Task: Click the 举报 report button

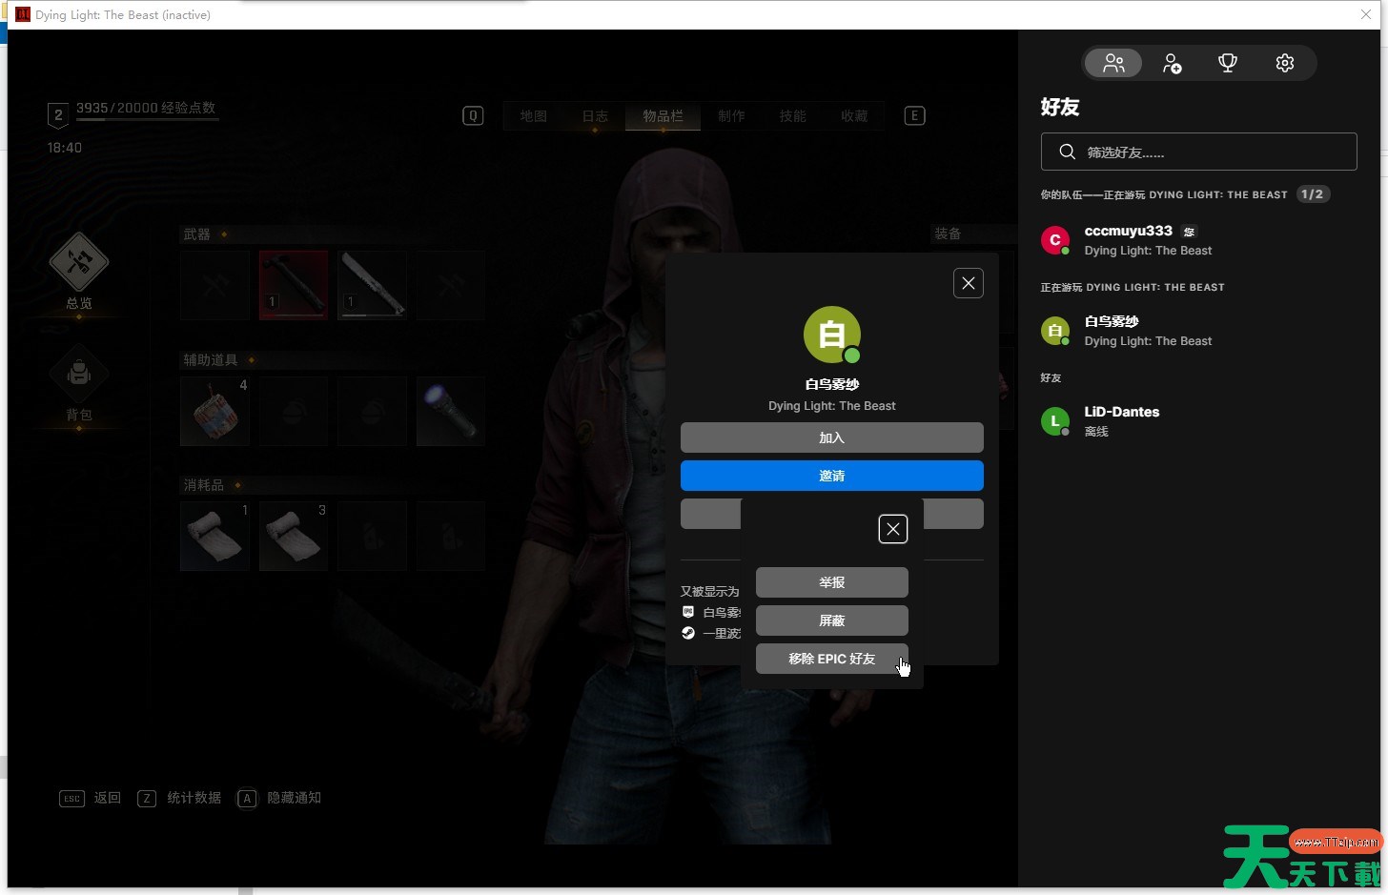Action: [x=831, y=582]
